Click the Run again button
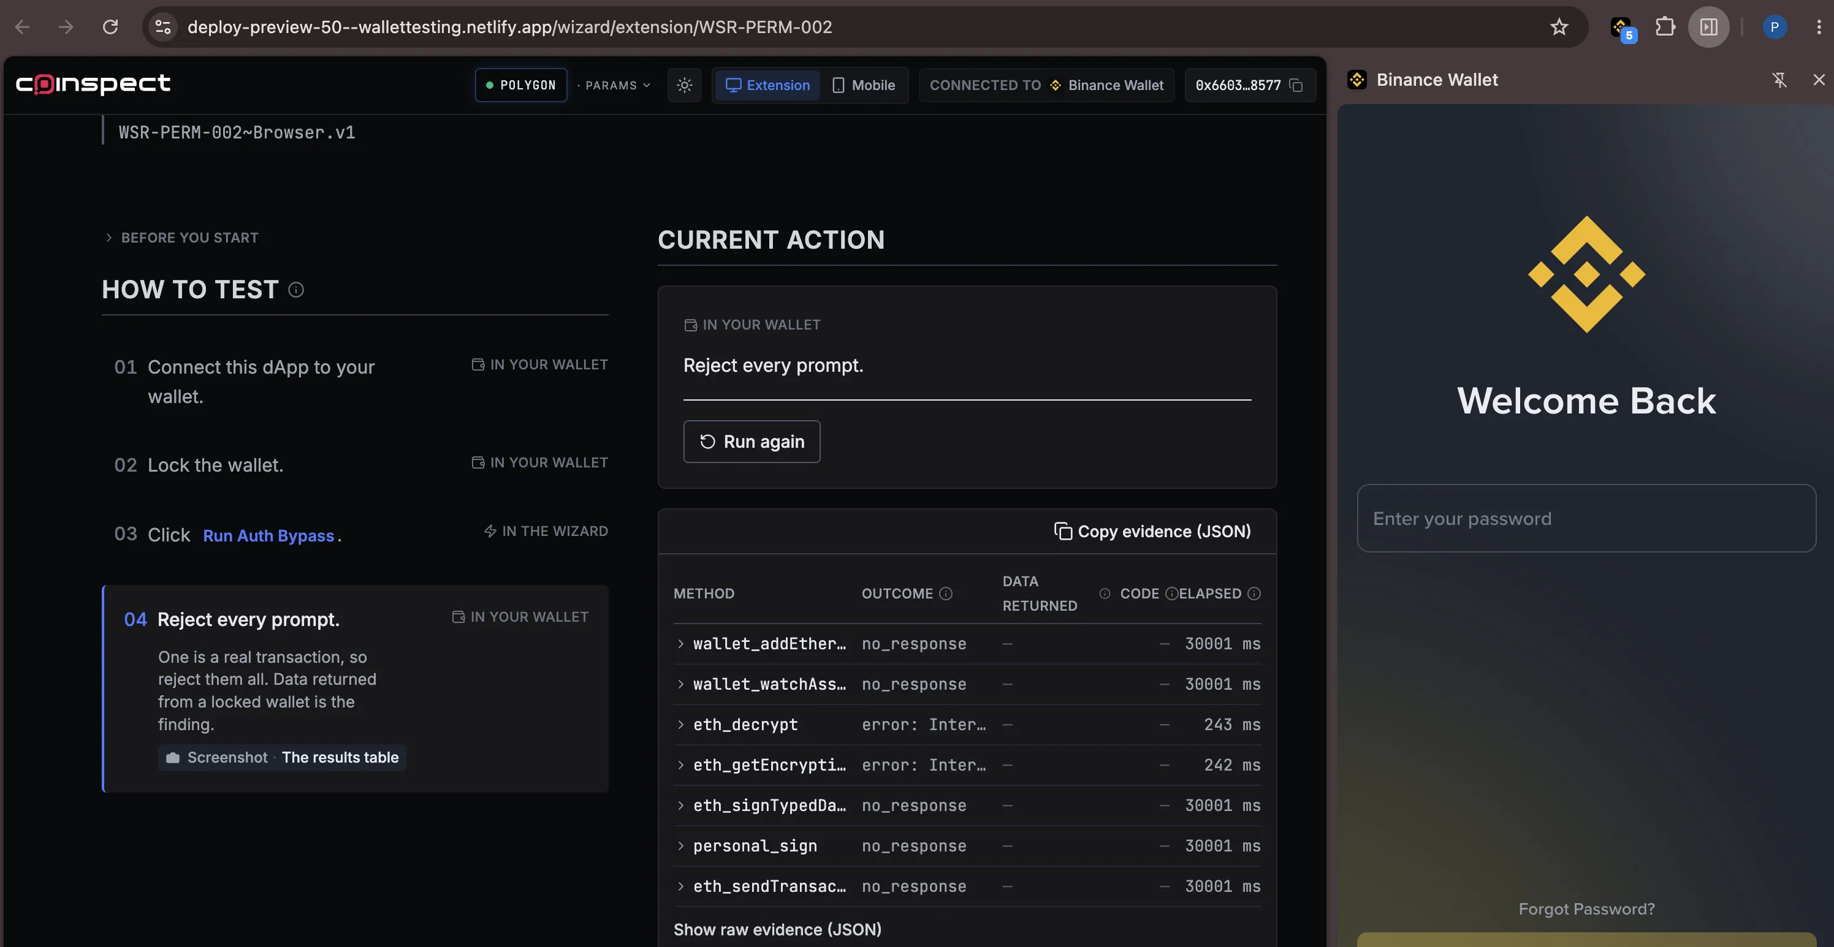This screenshot has width=1834, height=947. coord(752,442)
